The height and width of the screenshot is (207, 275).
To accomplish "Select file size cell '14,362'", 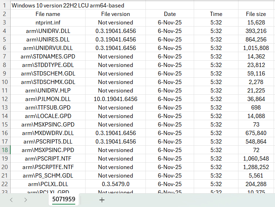I will pos(256,56).
